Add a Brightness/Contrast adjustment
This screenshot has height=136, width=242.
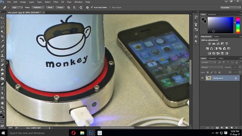[x=209, y=44]
